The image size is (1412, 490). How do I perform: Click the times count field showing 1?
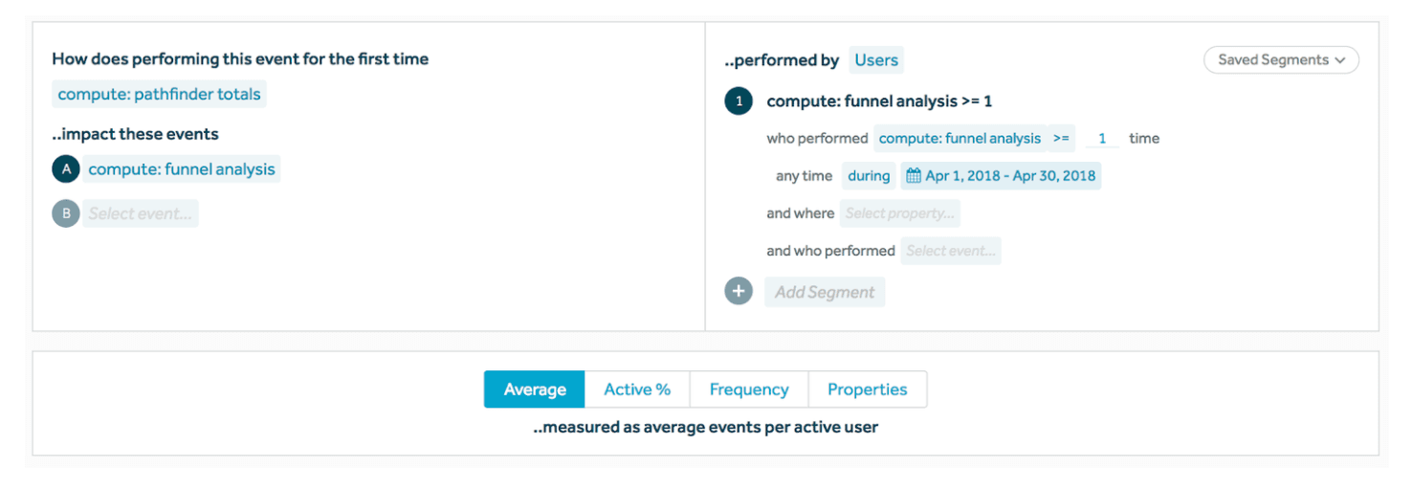coord(1102,139)
